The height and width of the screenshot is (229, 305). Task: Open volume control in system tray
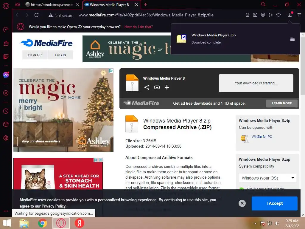pos(277,223)
